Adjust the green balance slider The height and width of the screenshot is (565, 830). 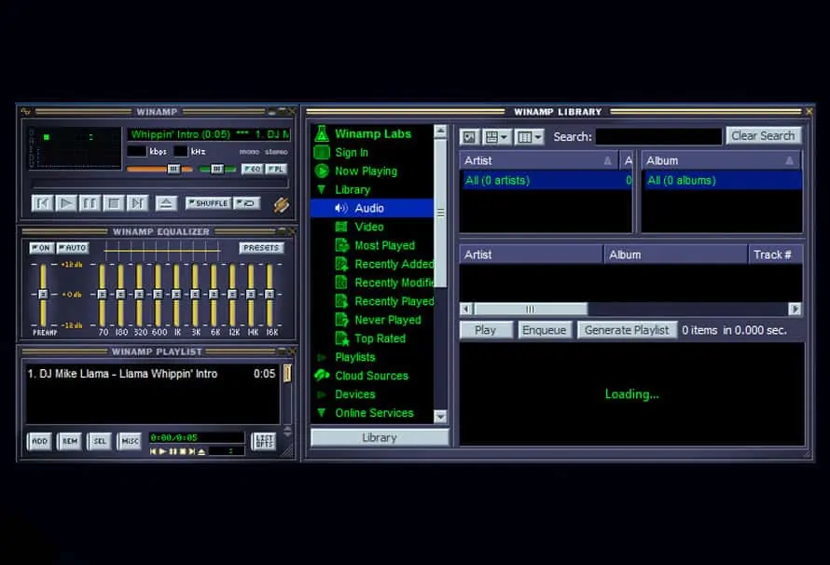click(x=217, y=169)
